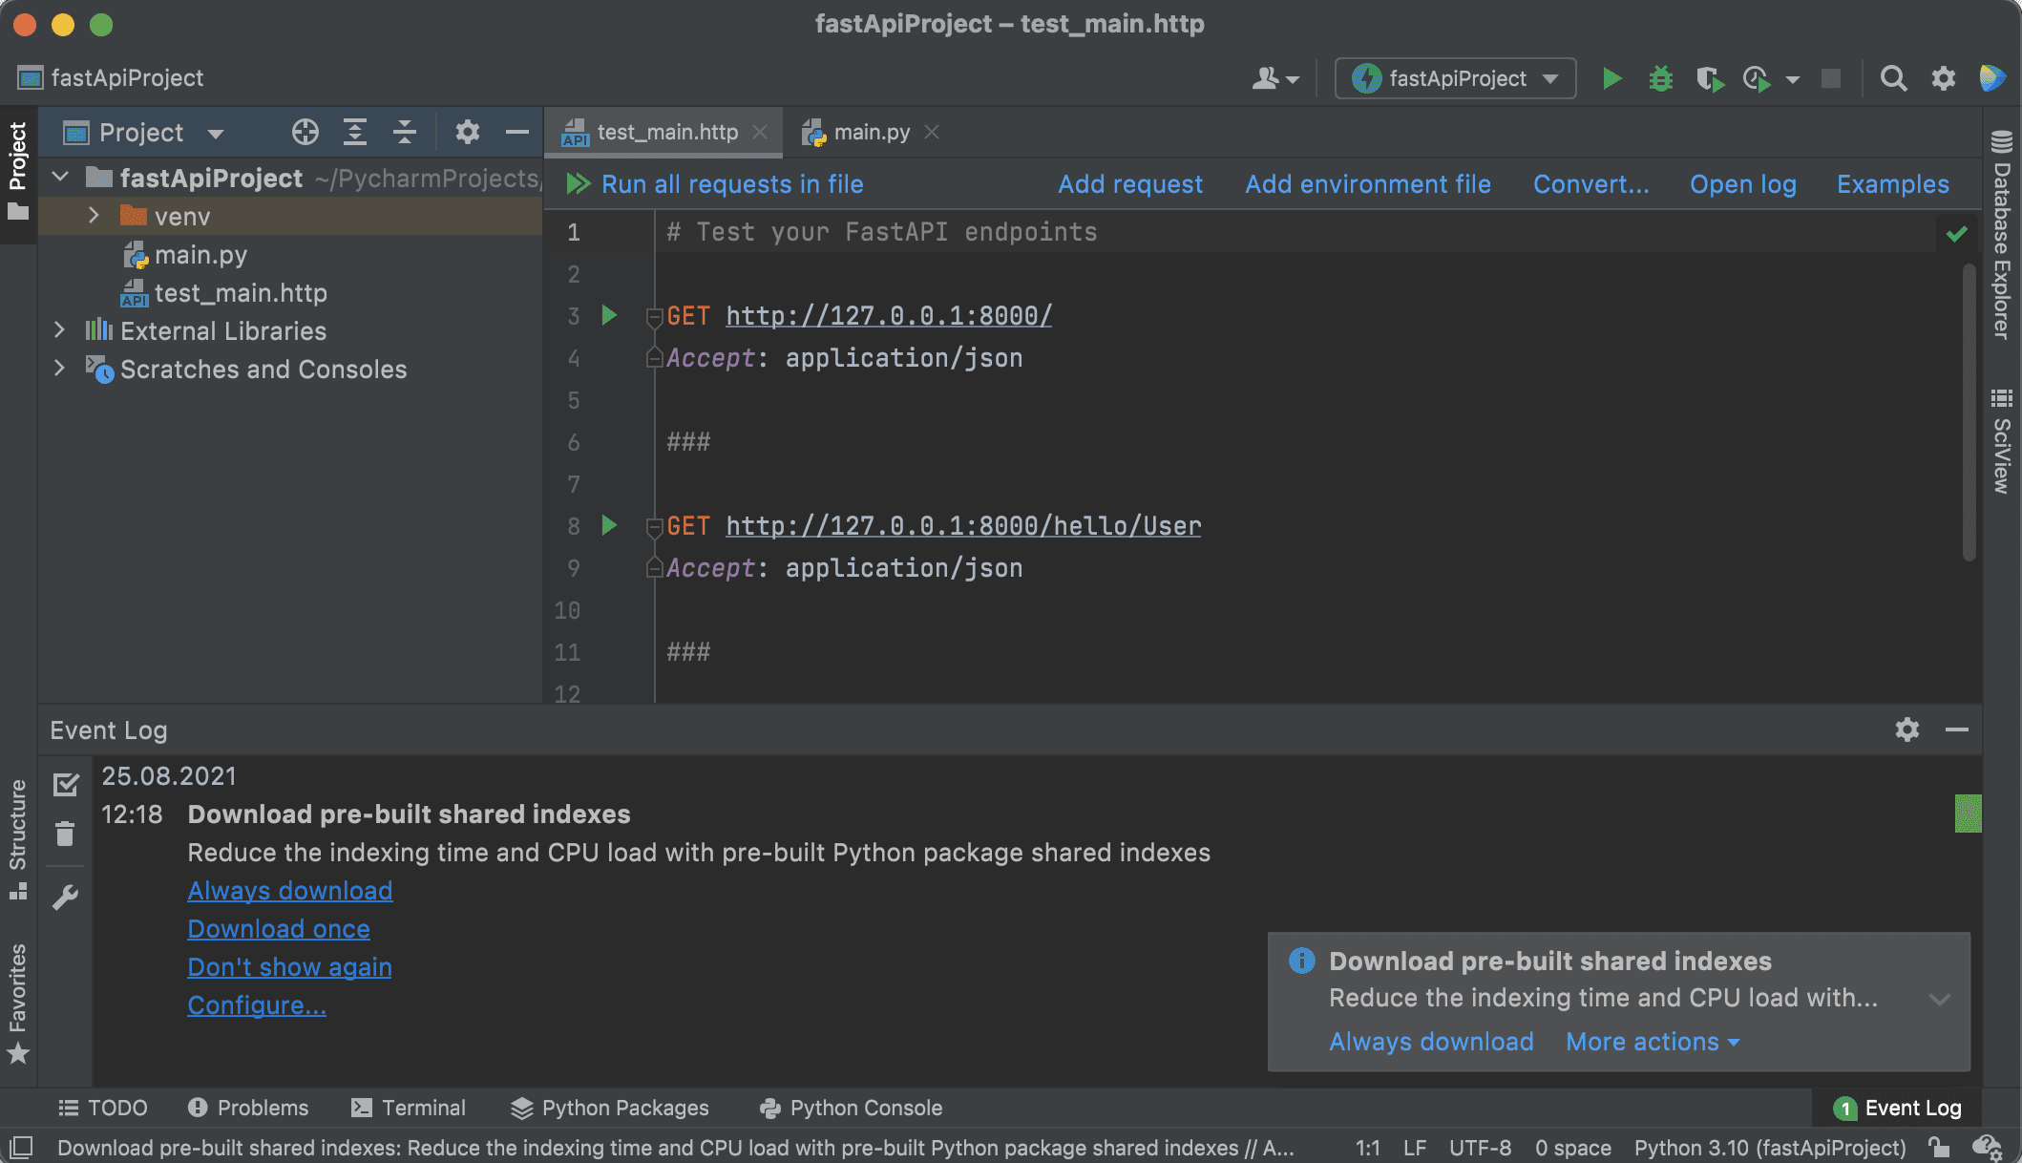
Task: Open fastApiProject run configuration dropdown
Action: pos(1455,78)
